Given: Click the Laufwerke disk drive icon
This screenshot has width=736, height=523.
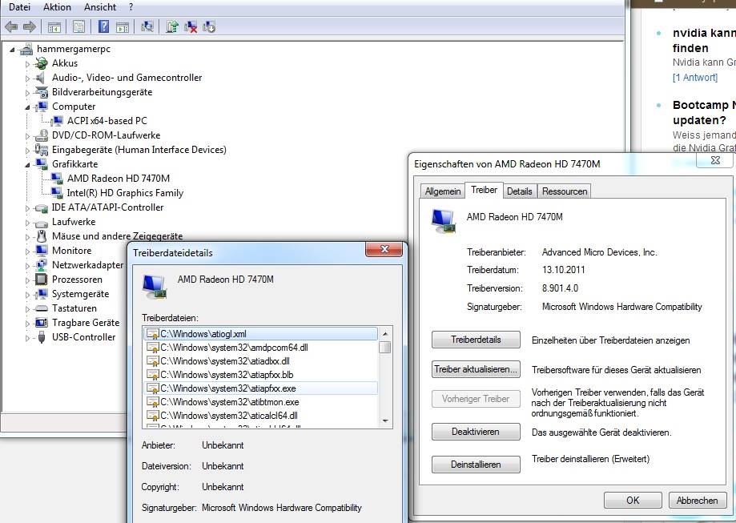Looking at the screenshot, I should pos(42,223).
